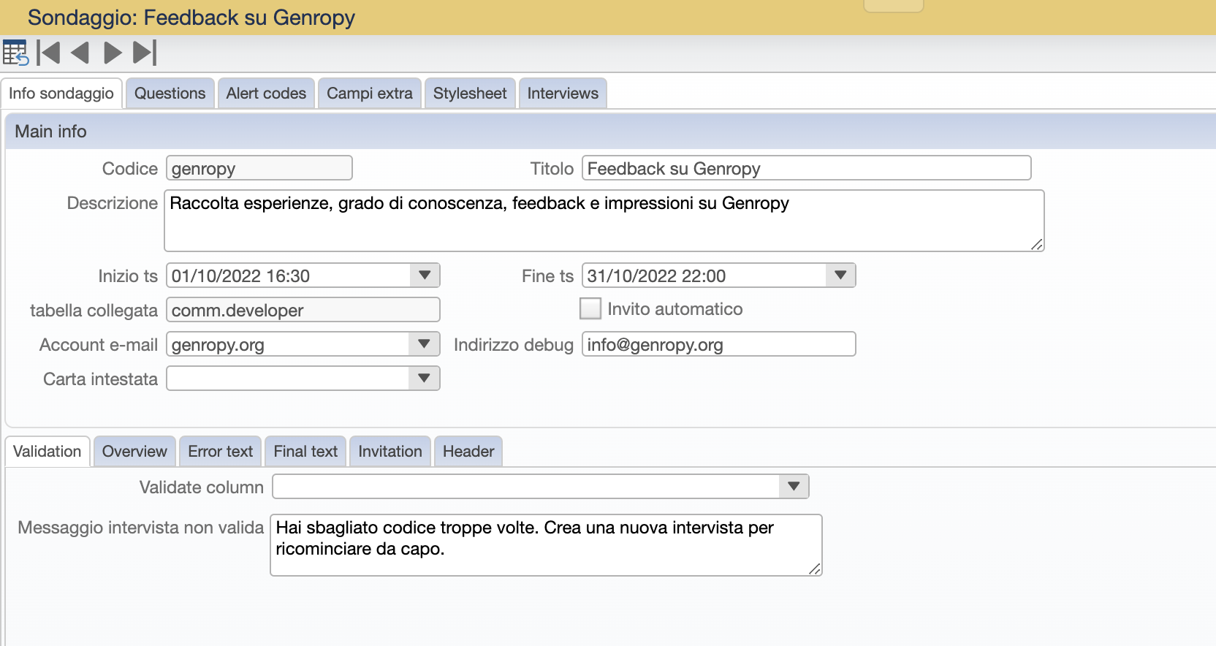Show the Invitation text tab

[389, 452]
